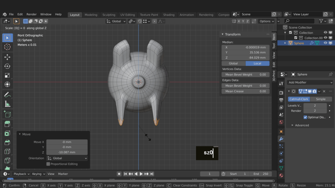Image resolution: width=335 pixels, height=188 pixels.
Task: Select the Move tool in left toolbar
Action: pos(7,57)
